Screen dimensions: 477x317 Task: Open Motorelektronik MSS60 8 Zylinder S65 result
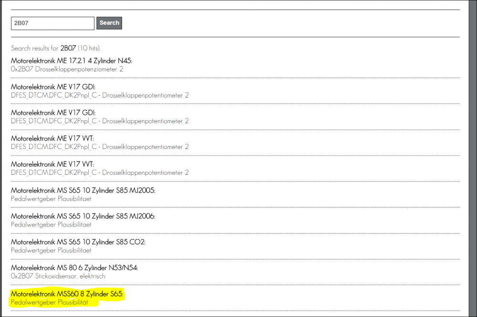67,294
